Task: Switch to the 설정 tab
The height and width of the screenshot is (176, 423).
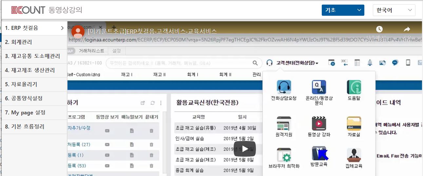Action: (x=117, y=51)
